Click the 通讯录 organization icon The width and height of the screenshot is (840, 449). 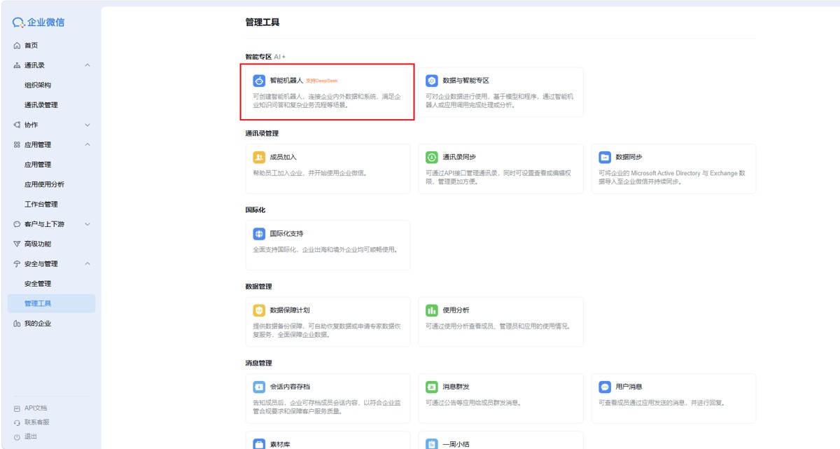[x=17, y=65]
